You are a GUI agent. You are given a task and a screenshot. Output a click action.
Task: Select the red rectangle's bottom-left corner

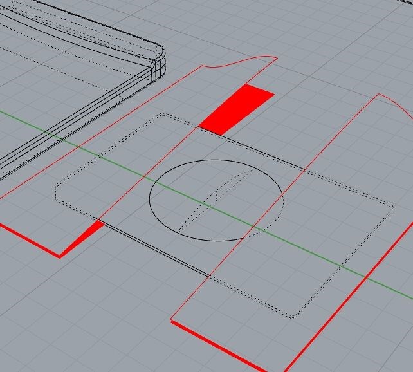172,320
